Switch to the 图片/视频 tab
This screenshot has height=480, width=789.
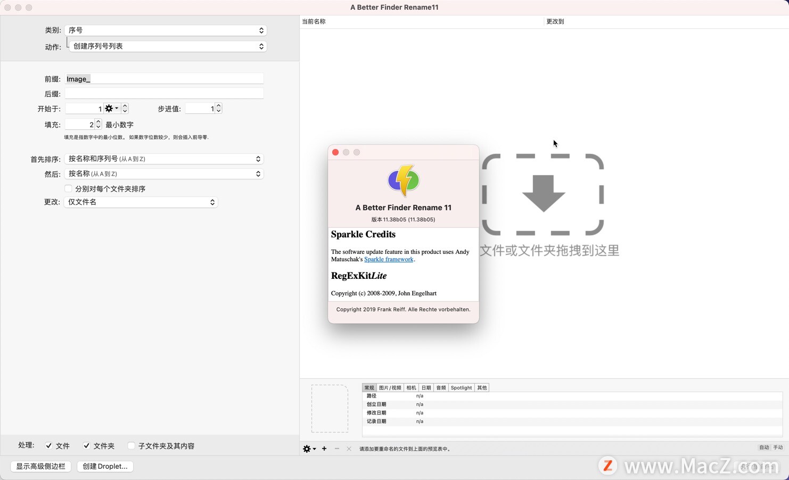(x=390, y=388)
